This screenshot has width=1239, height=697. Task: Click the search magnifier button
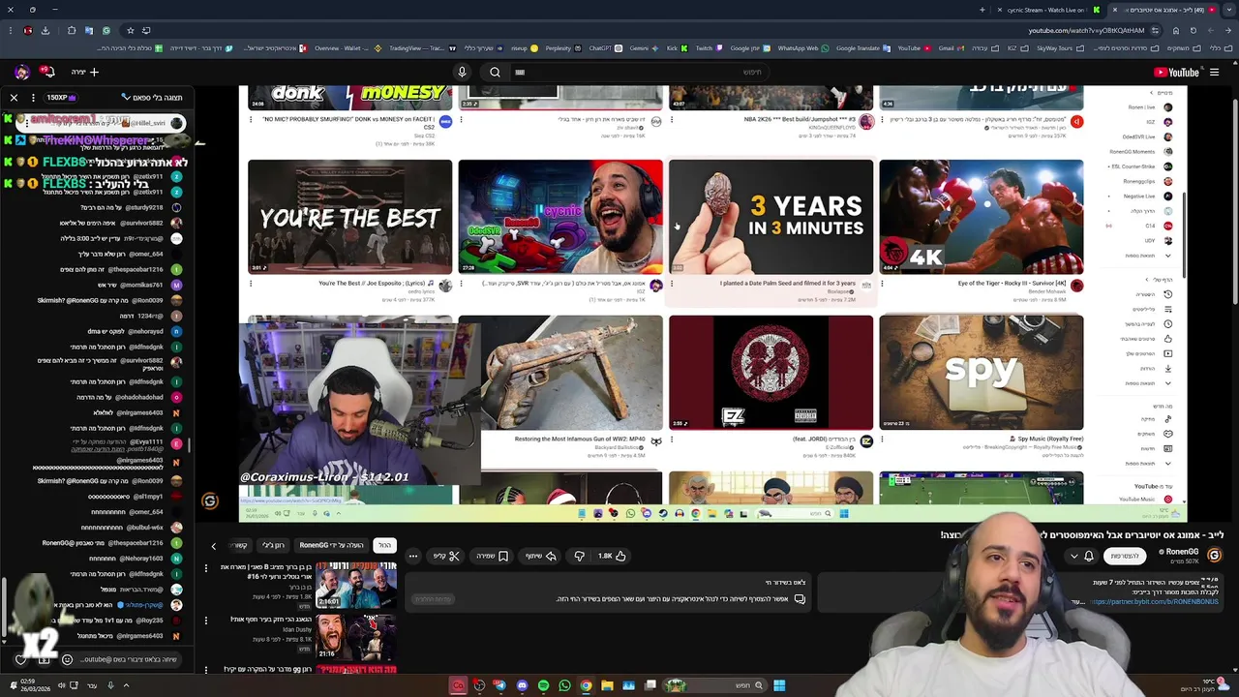pyautogui.click(x=495, y=72)
